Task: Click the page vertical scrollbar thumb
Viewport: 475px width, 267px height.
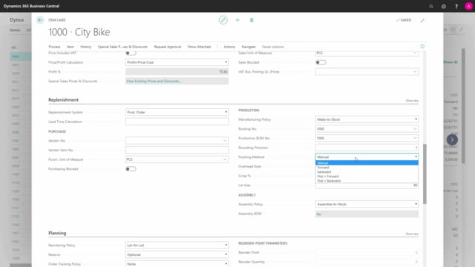Action: (425, 174)
